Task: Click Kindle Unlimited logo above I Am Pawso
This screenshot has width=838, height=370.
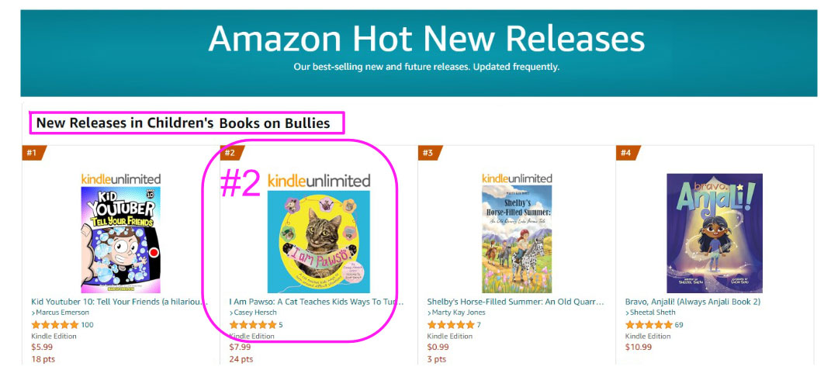Action: 319,180
